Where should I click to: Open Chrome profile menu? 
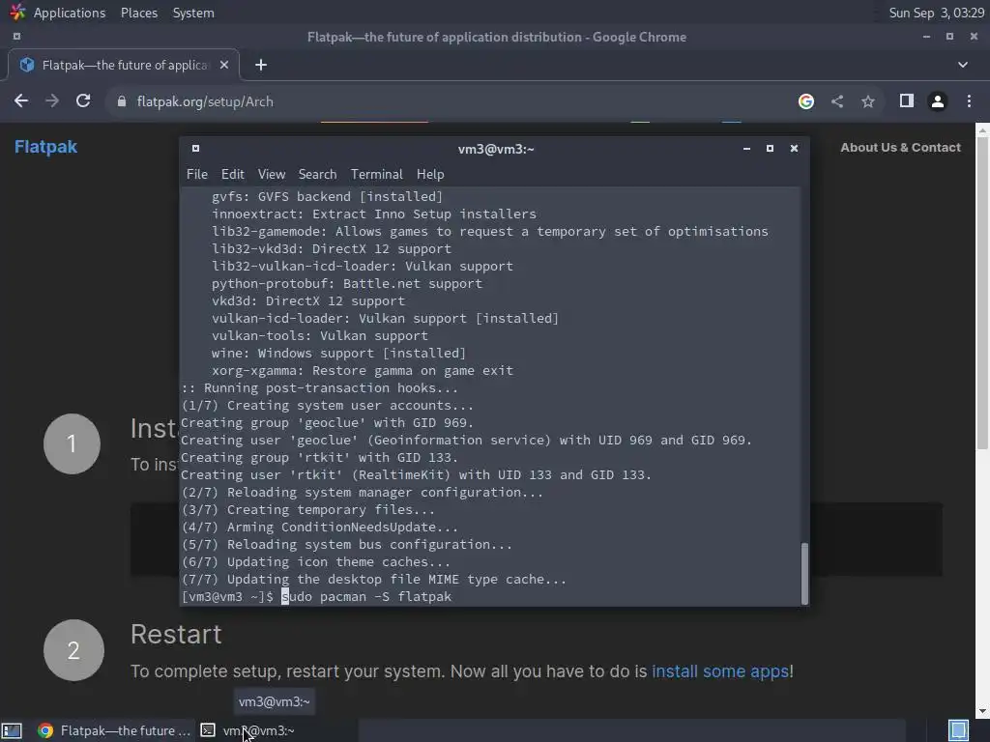tap(938, 100)
